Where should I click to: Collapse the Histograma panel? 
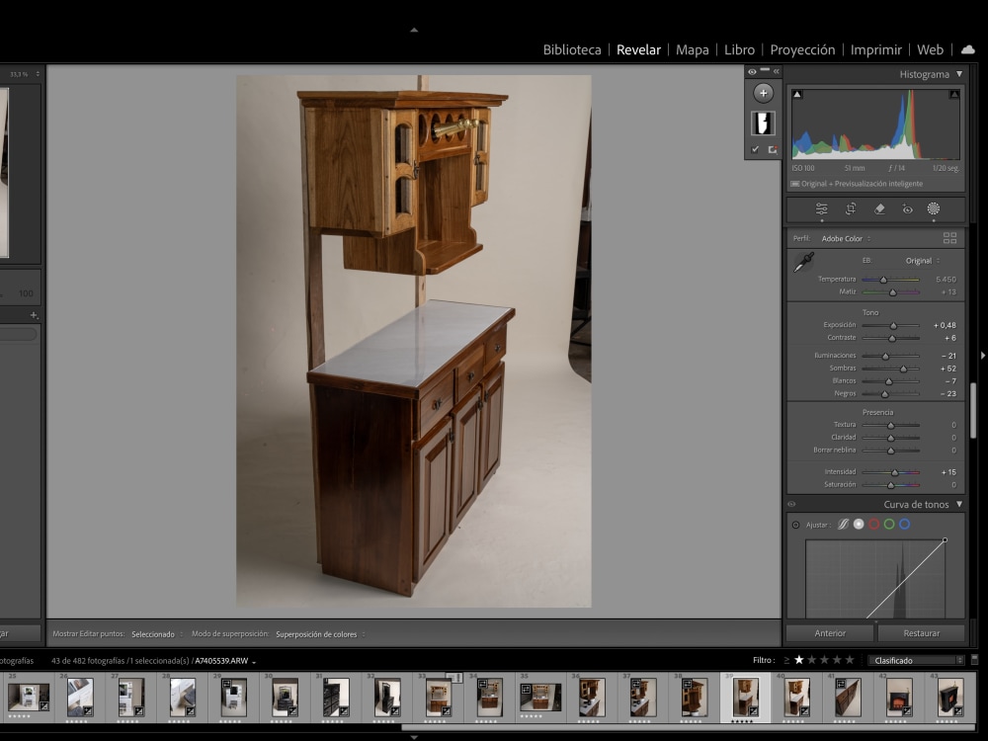pos(959,74)
